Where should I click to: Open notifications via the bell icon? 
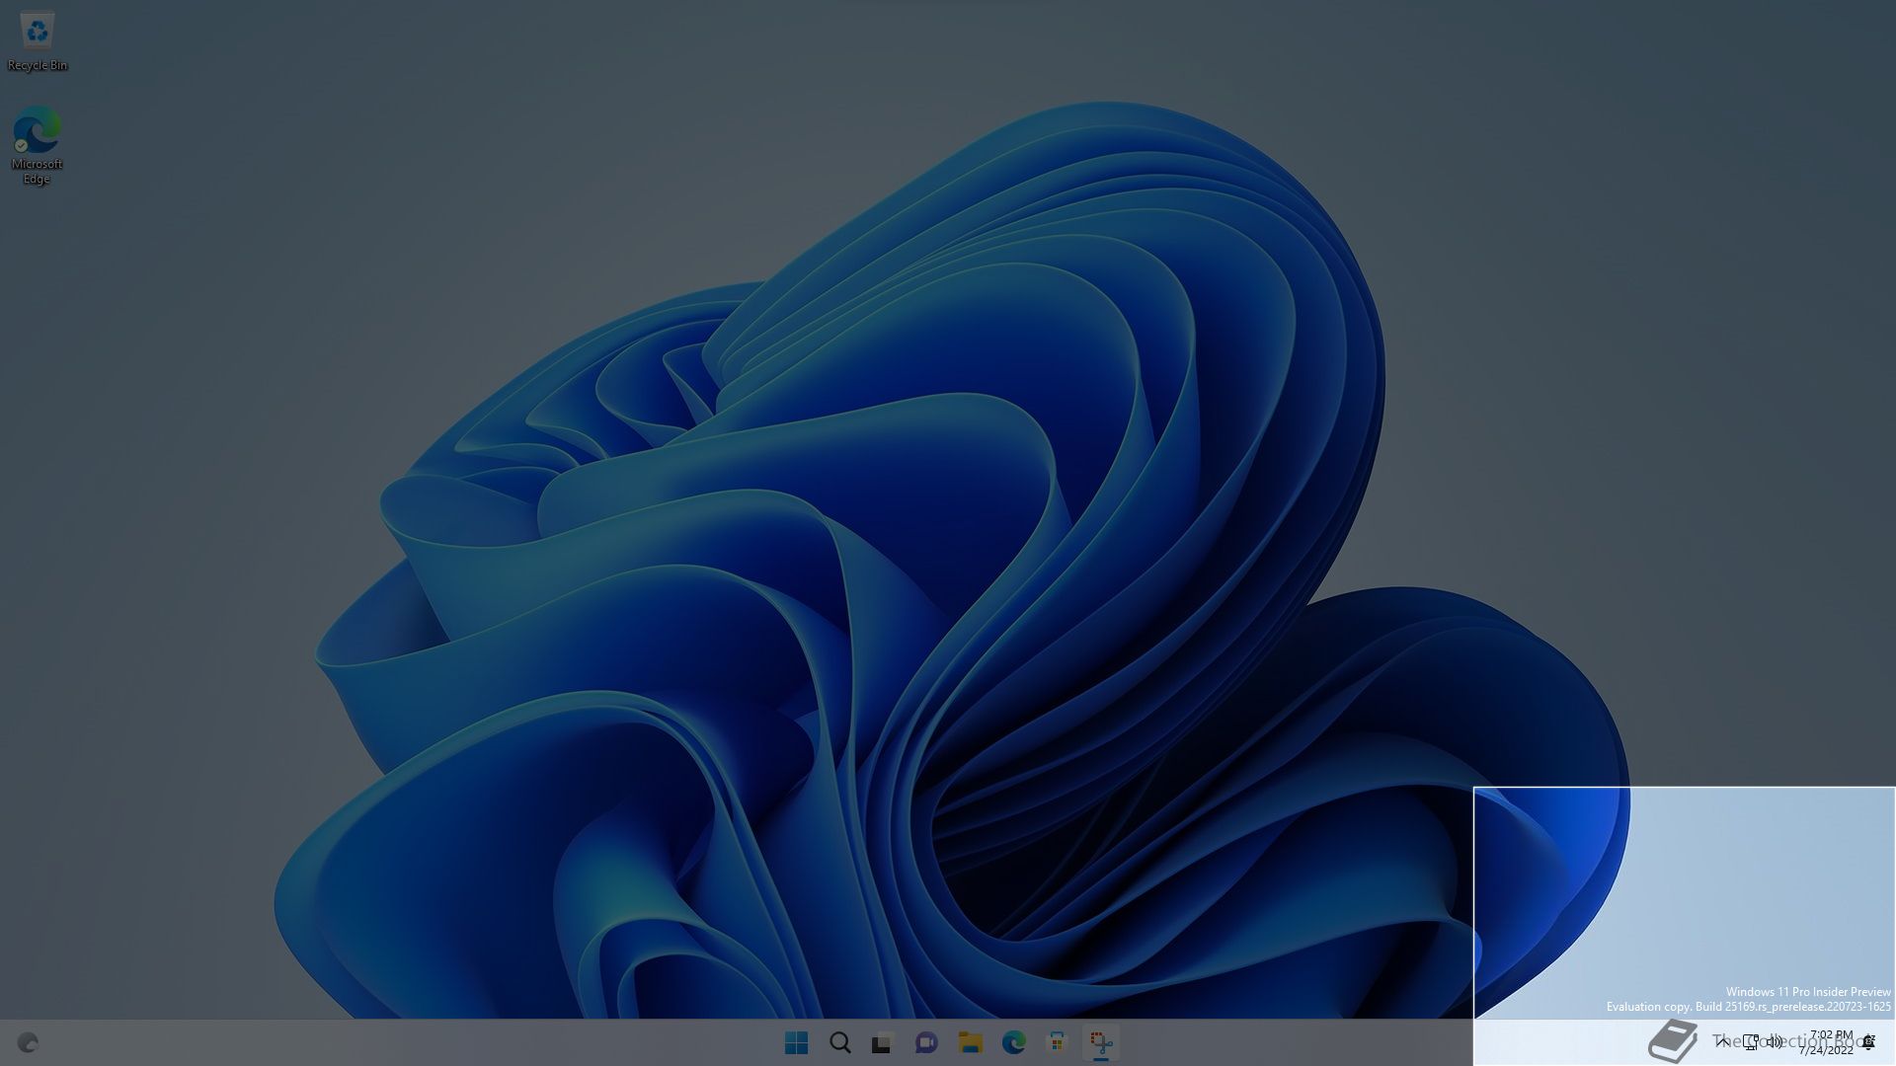[1868, 1041]
